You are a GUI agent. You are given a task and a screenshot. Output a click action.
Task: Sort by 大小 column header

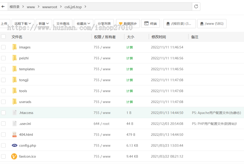[x=130, y=37]
